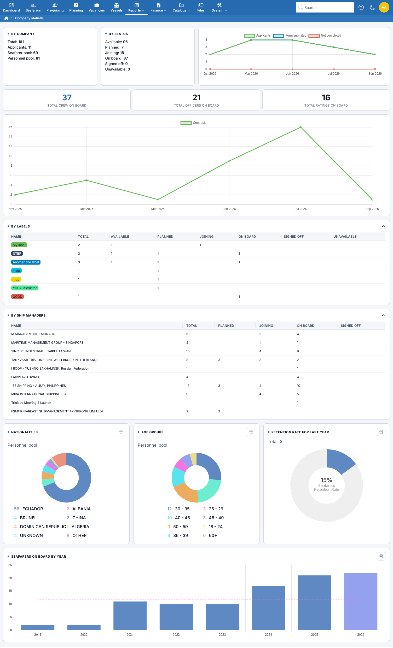Toggle dark mode moon icon

tap(372, 7)
